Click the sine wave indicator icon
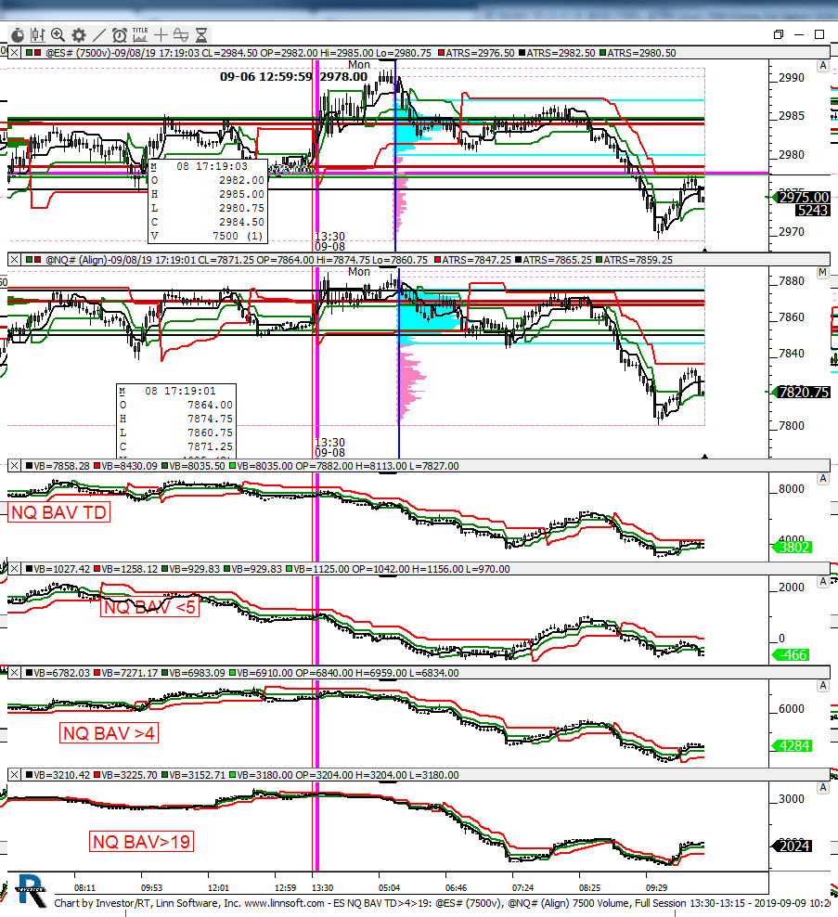Screen dimensions: 838x917 [181, 35]
